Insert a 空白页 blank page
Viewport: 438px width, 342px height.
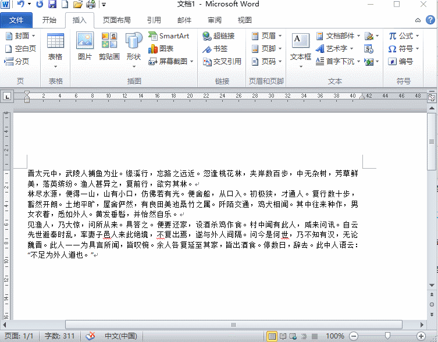point(21,49)
